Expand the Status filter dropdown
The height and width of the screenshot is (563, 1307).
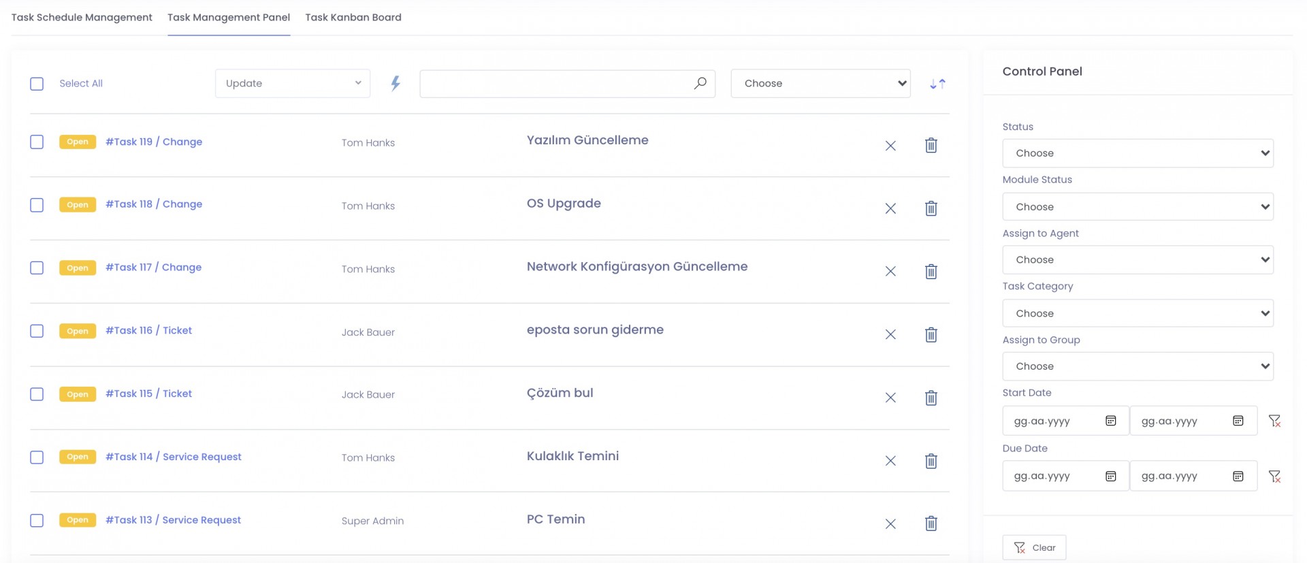pos(1137,153)
